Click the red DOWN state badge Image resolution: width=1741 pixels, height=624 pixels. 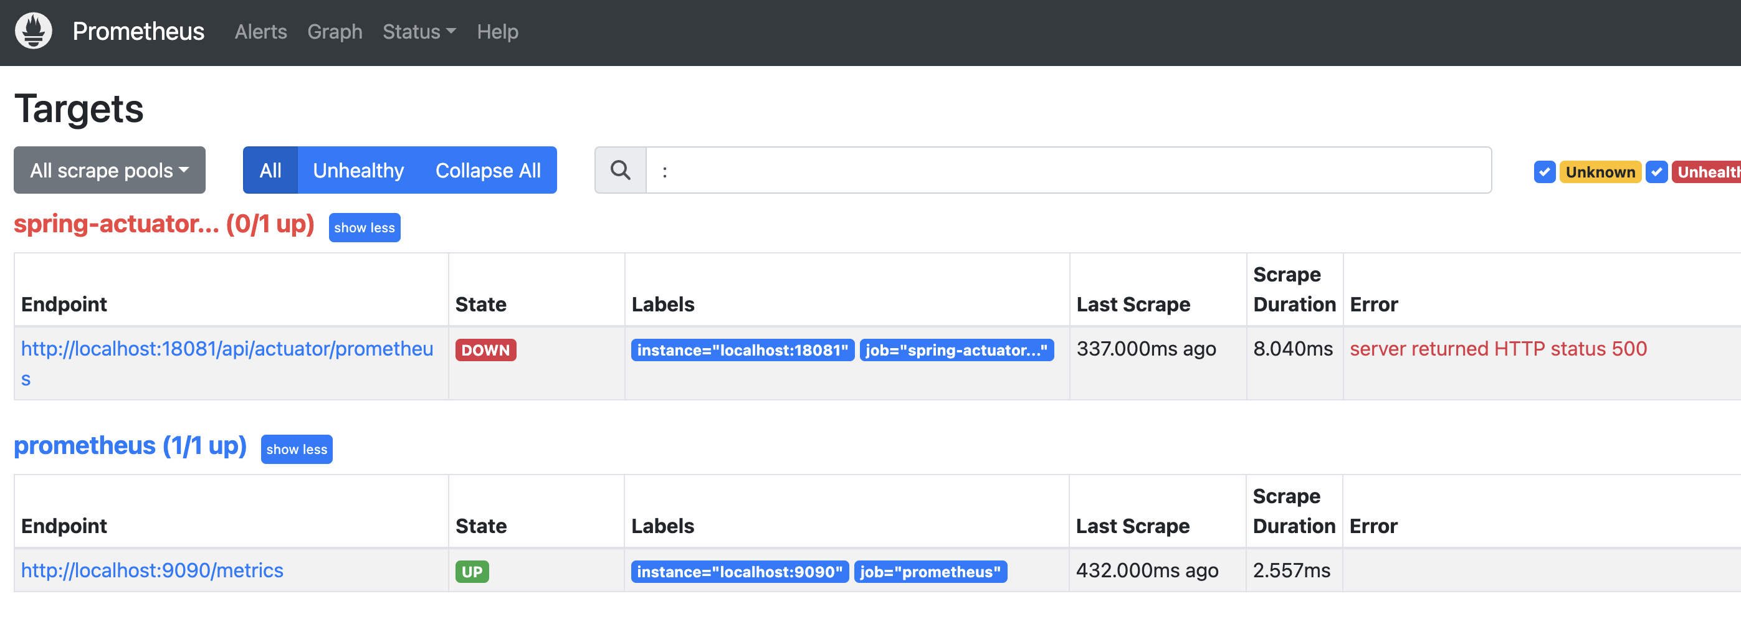[x=485, y=350]
